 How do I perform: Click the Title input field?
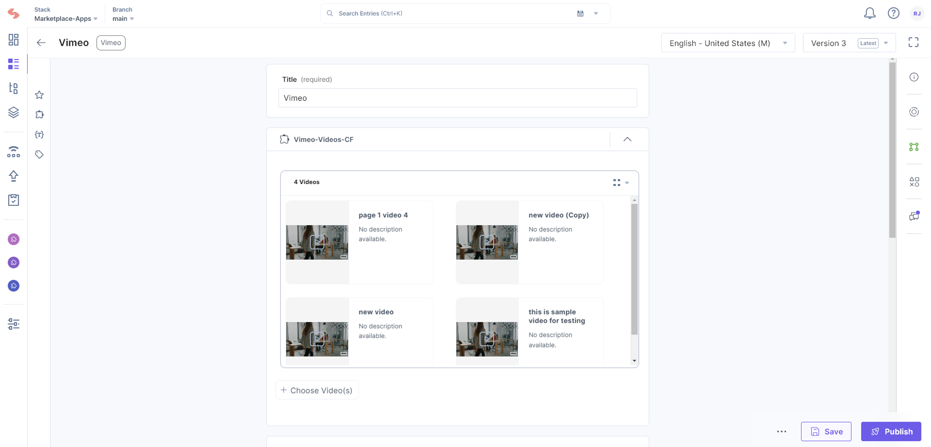[457, 98]
